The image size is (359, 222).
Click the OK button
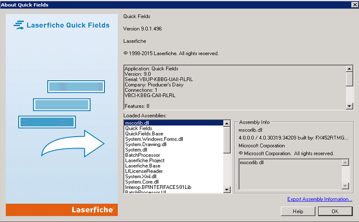tap(335, 211)
